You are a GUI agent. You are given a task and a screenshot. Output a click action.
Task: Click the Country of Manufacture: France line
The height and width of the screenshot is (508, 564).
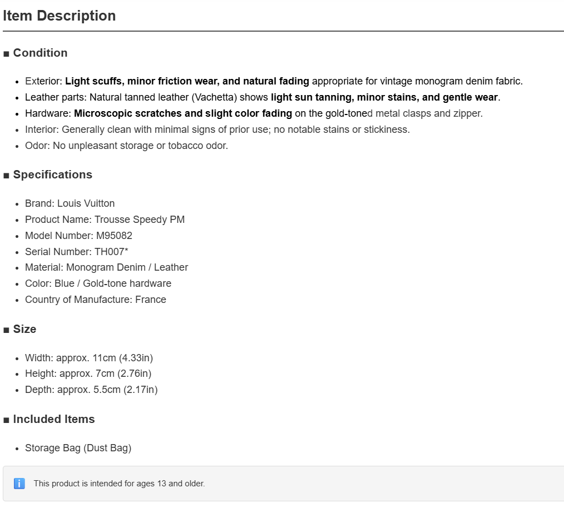[x=96, y=300]
